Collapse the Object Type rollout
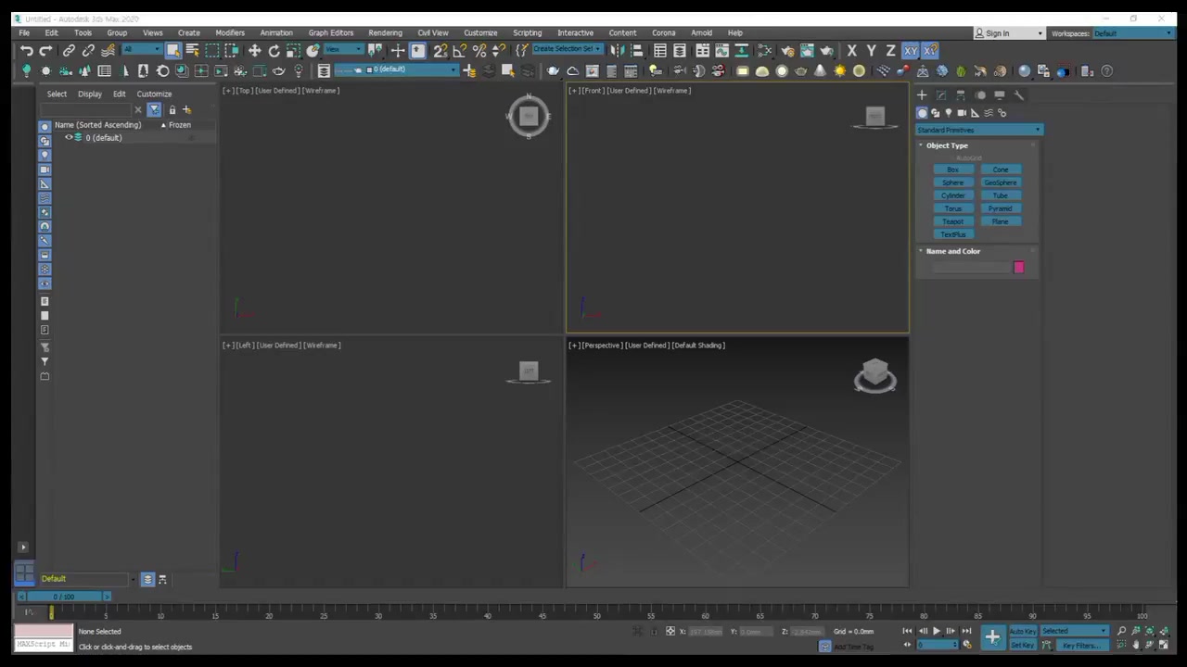 tap(947, 145)
